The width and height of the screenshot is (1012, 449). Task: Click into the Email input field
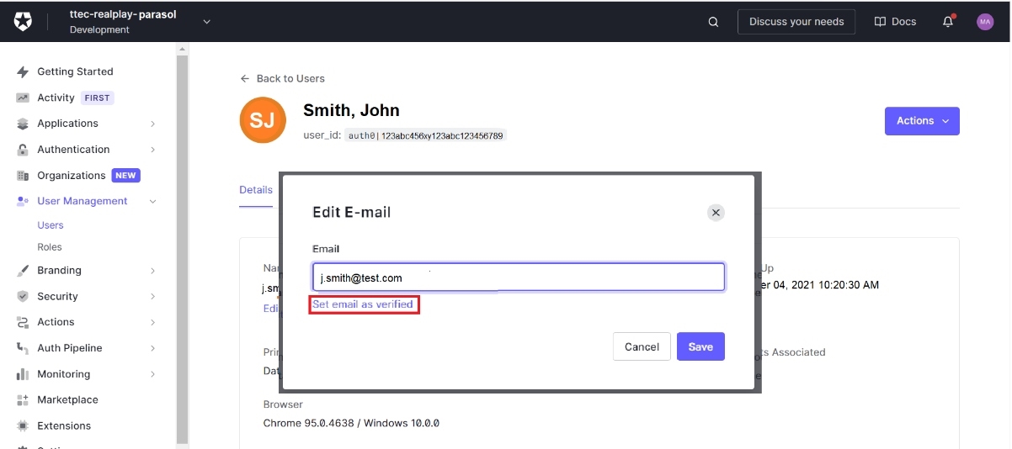518,277
